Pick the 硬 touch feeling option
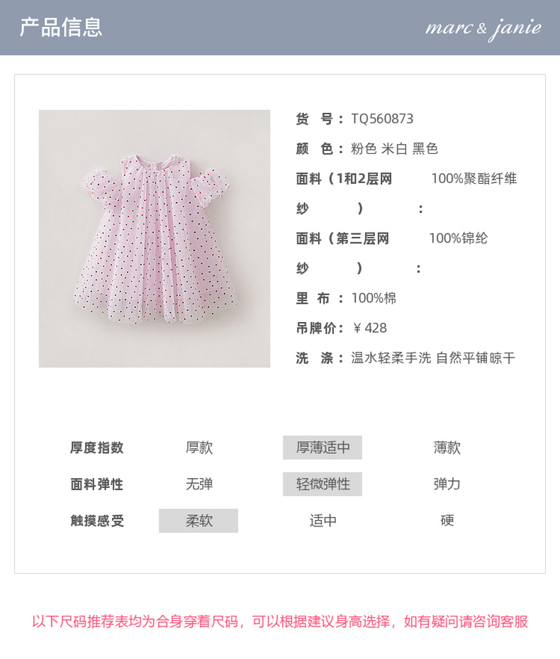560x659 pixels. coord(447,520)
